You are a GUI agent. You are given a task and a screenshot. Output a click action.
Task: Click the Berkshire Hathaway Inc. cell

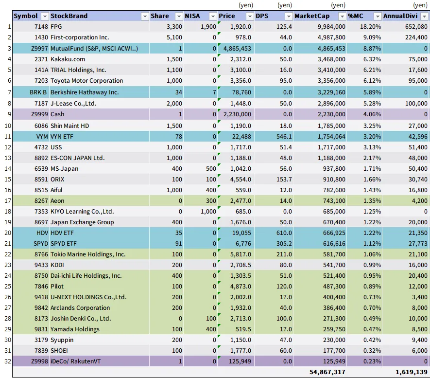[85, 92]
